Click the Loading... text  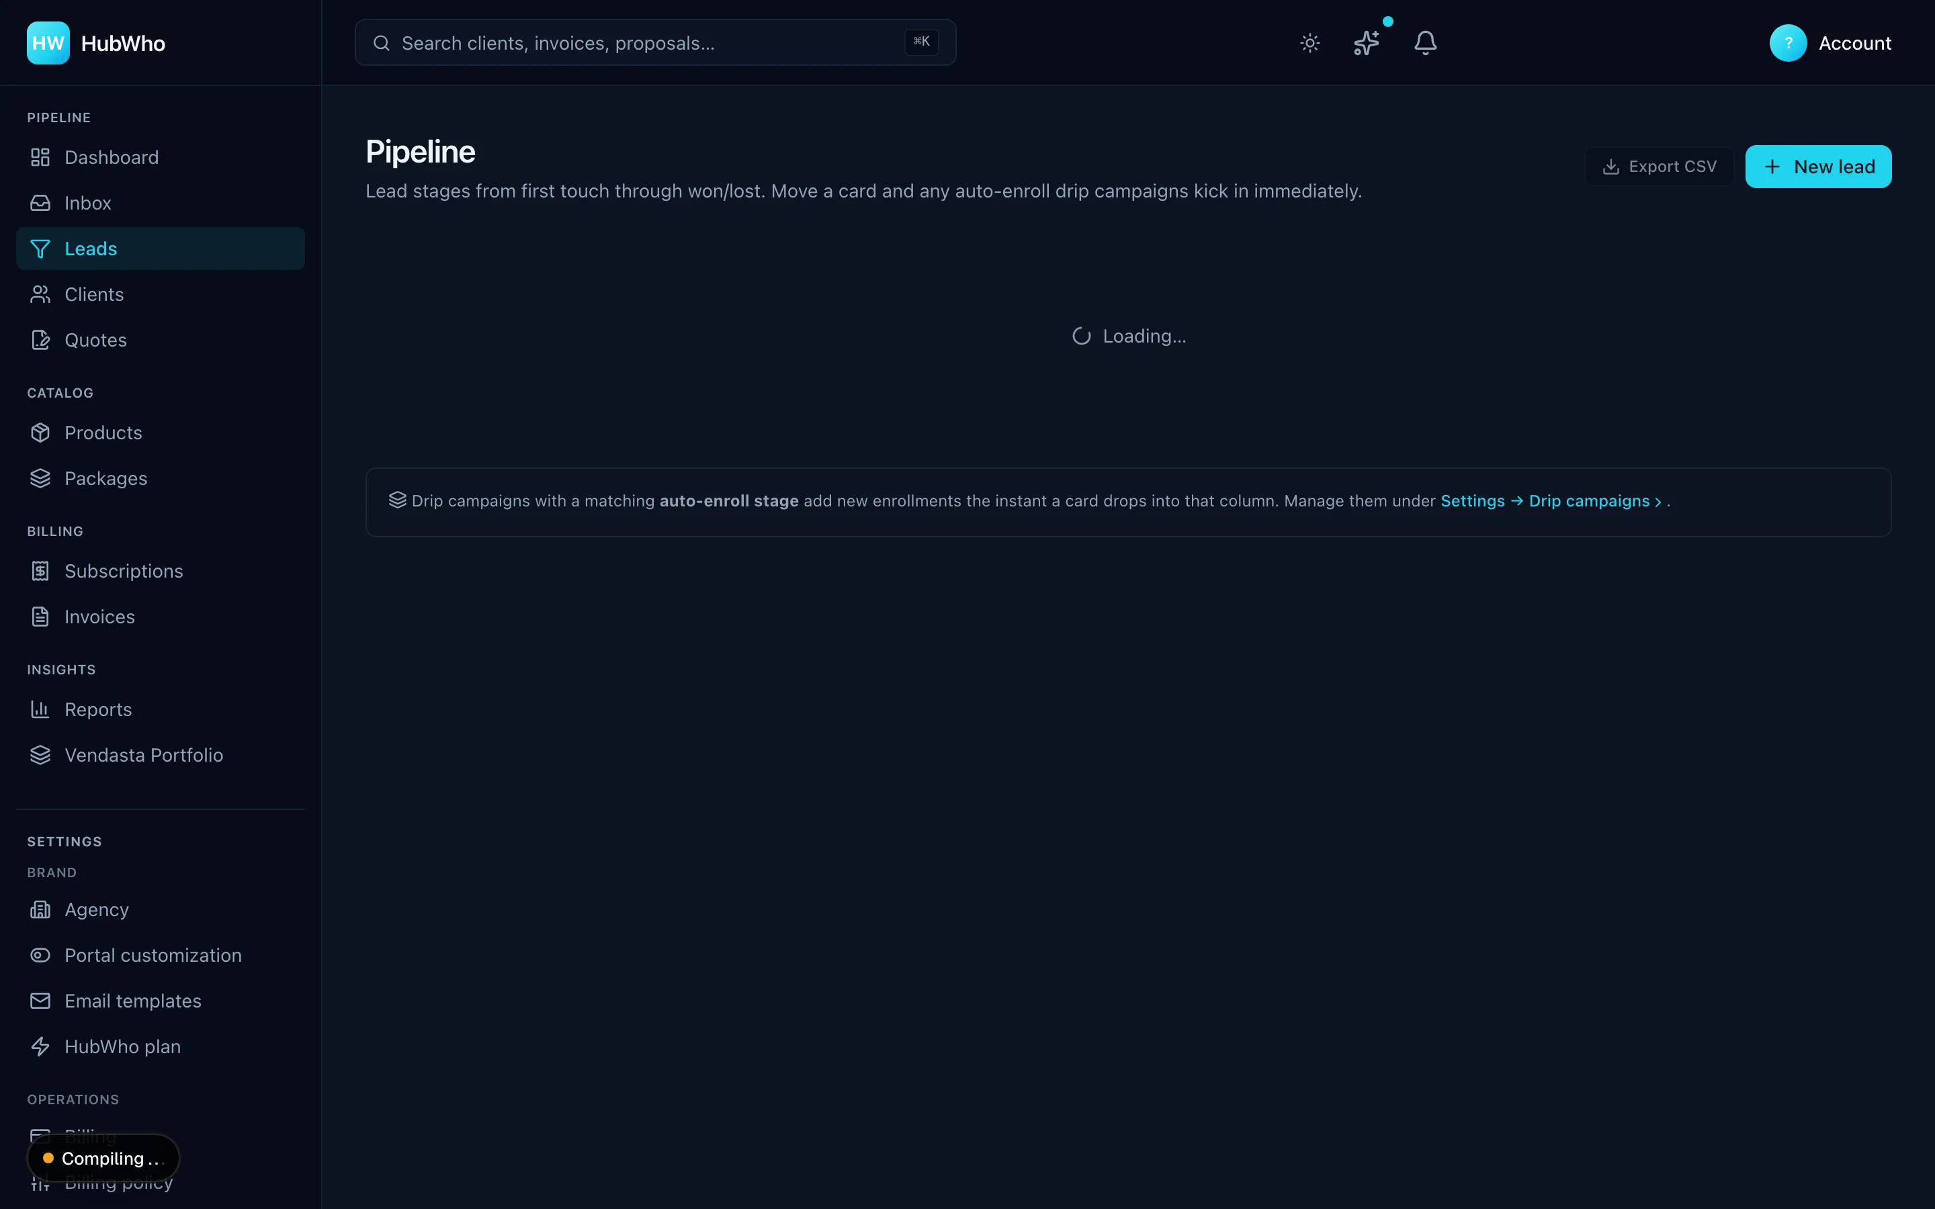(1144, 337)
